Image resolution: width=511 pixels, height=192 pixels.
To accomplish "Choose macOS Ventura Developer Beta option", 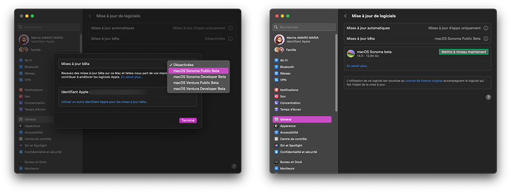I will [x=198, y=89].
